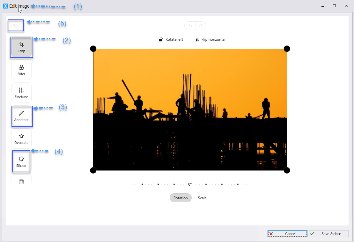Click the bottom-right crop handle
The height and width of the screenshot is (242, 354).
click(287, 170)
